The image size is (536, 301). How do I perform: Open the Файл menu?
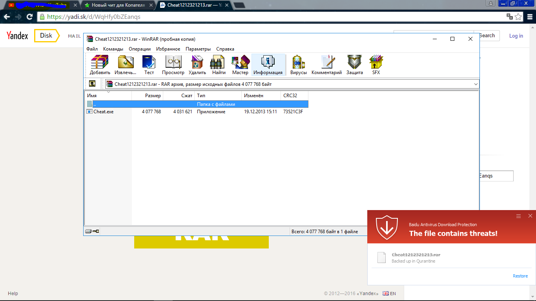click(x=92, y=49)
